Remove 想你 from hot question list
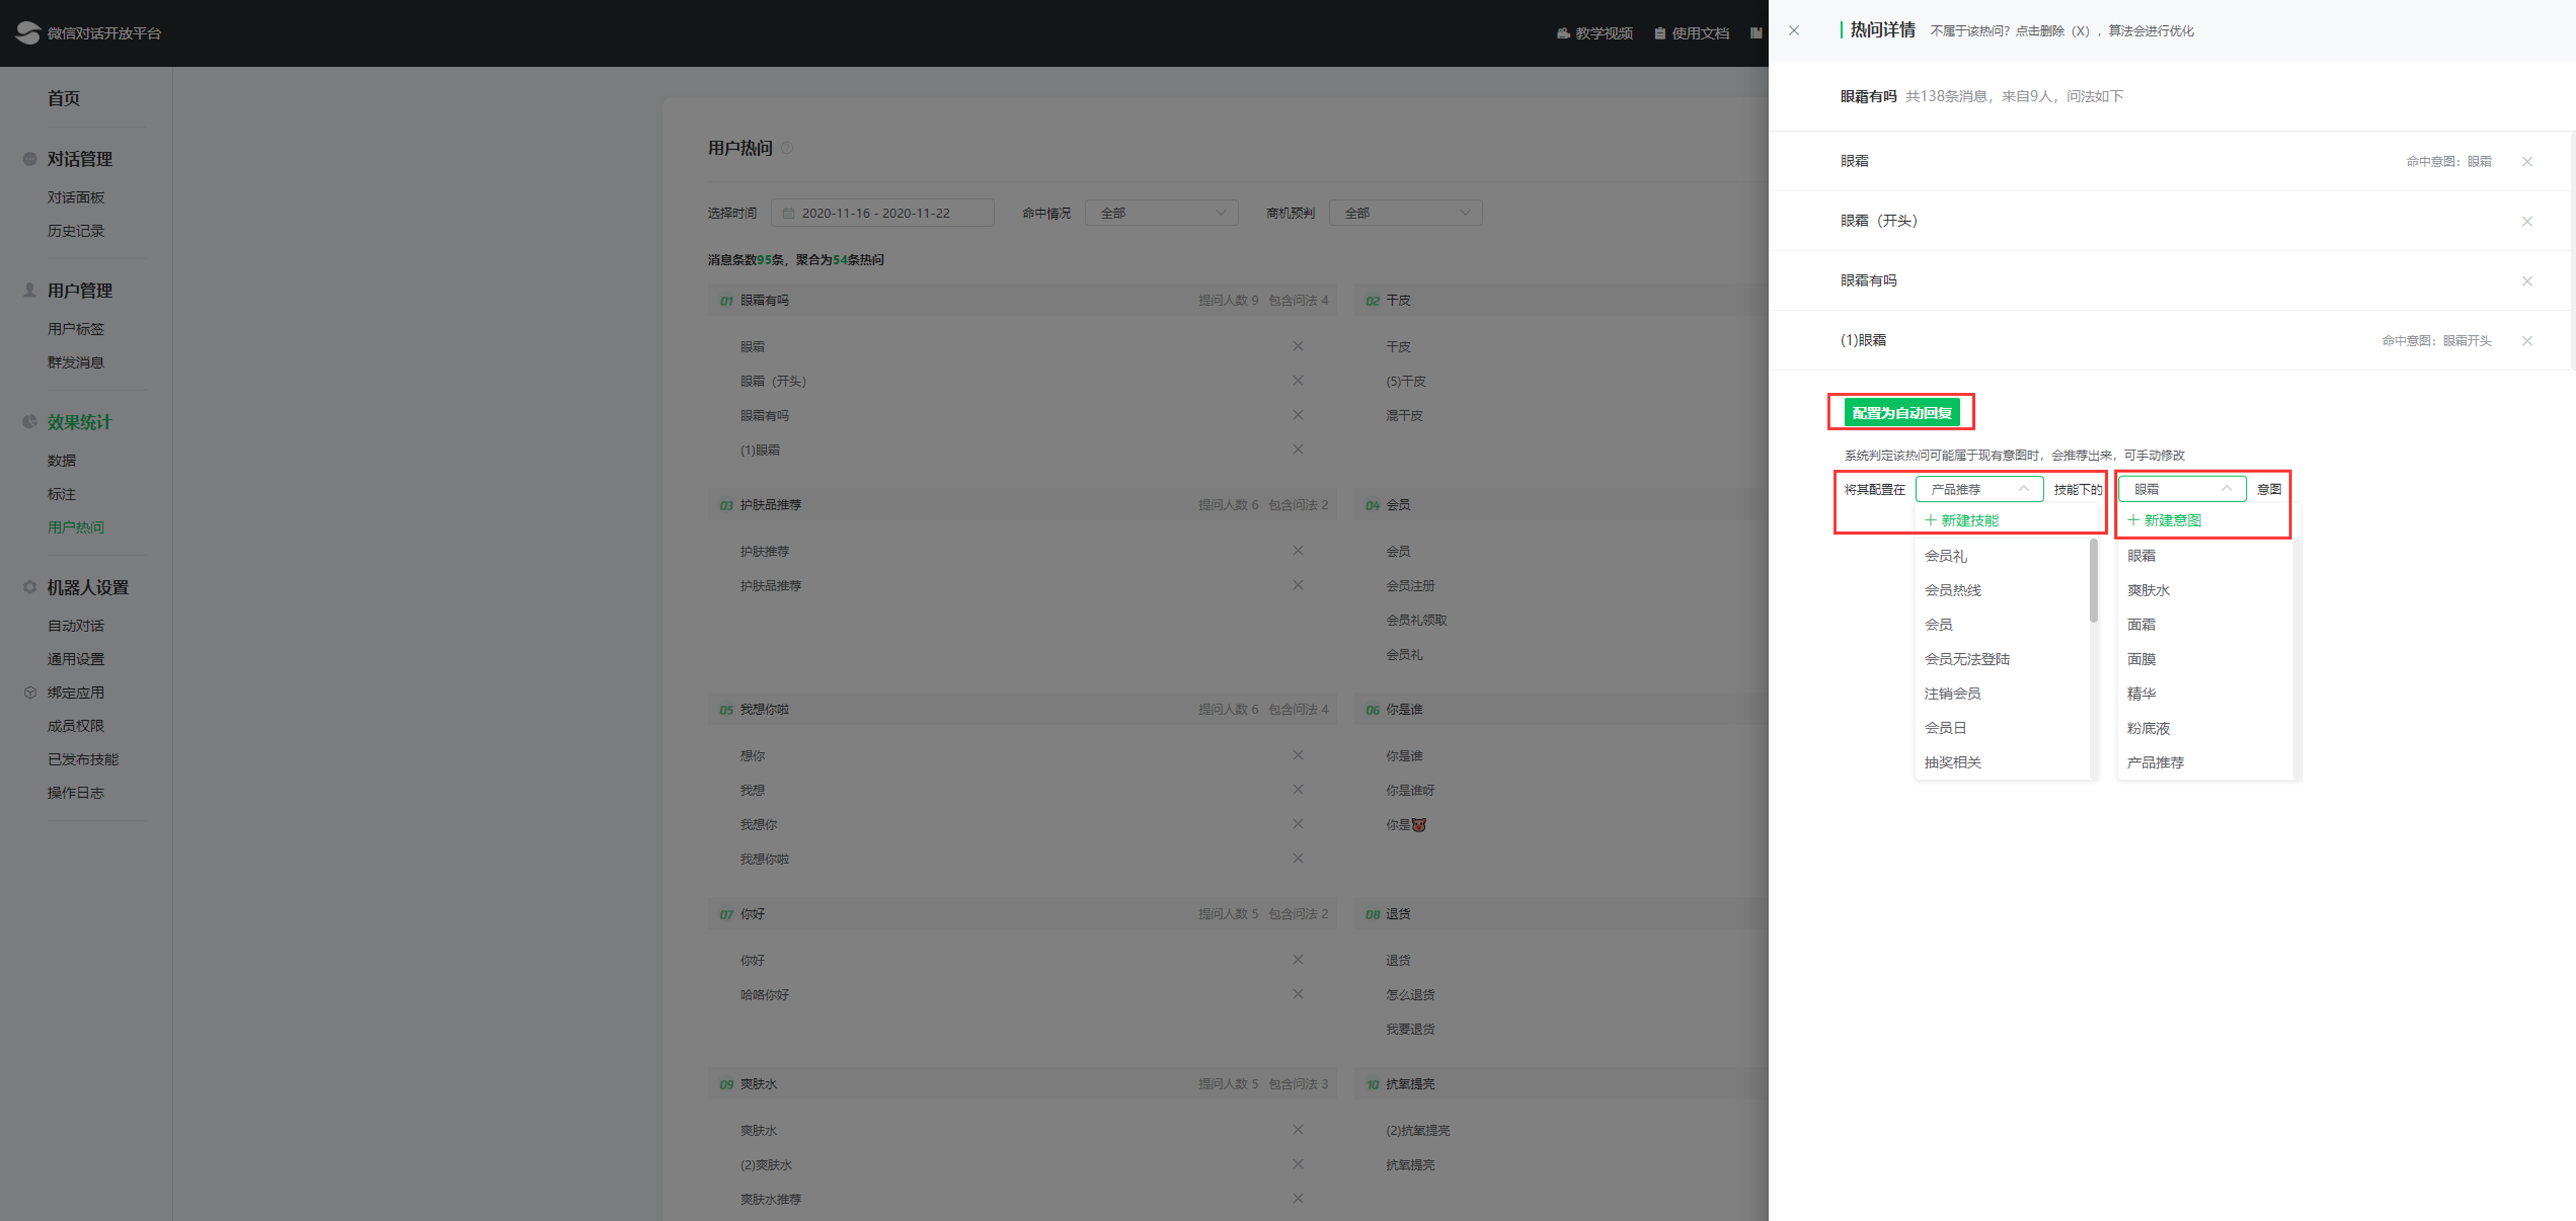 (1298, 756)
